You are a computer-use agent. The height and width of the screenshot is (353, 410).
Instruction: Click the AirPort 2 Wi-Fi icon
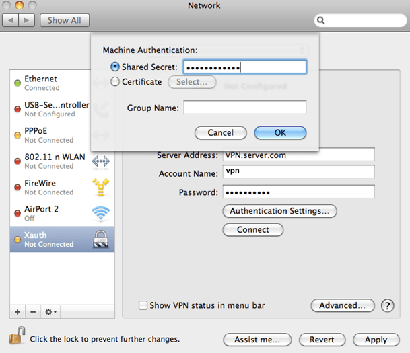pyautogui.click(x=101, y=213)
